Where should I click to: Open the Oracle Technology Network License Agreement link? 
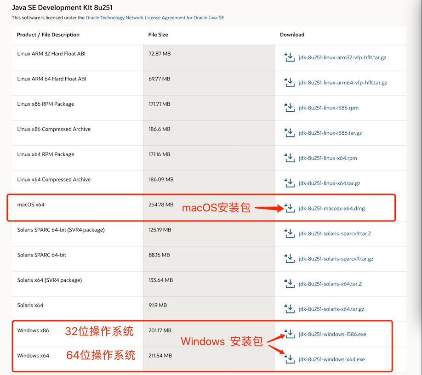pyautogui.click(x=155, y=18)
